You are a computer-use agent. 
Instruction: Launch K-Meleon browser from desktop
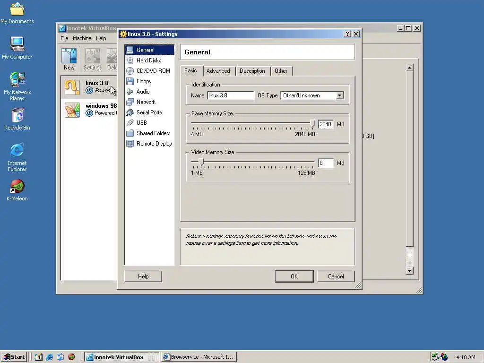(17, 190)
